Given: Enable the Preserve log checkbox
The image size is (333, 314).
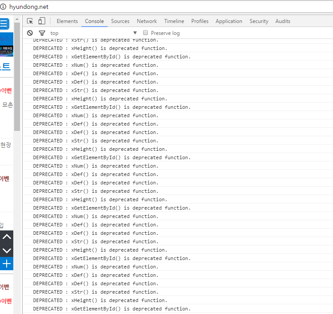Looking at the screenshot, I should pos(145,33).
